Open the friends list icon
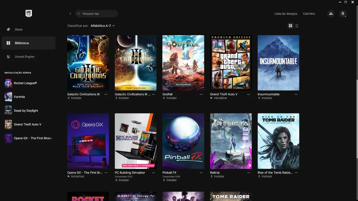358x201 pixels. pos(331,14)
